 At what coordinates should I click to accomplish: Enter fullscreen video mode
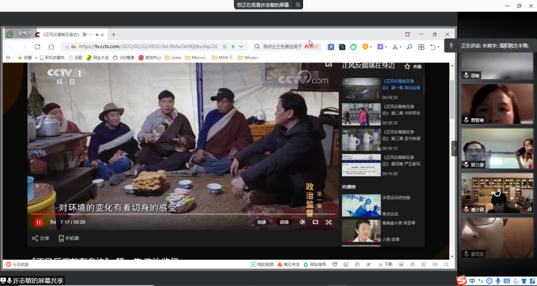(329, 222)
